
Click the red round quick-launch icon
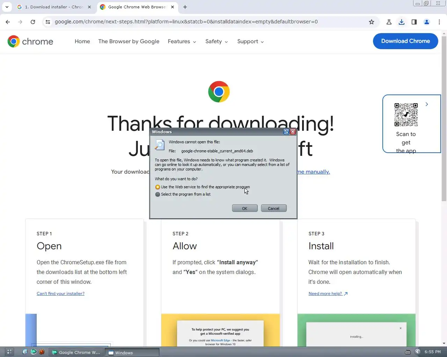[x=42, y=352]
